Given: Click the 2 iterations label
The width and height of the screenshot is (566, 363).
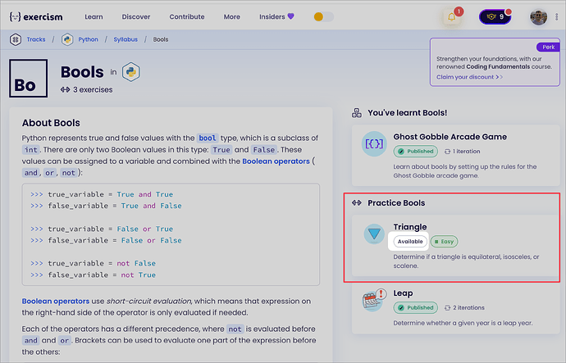Looking at the screenshot, I should [x=464, y=307].
